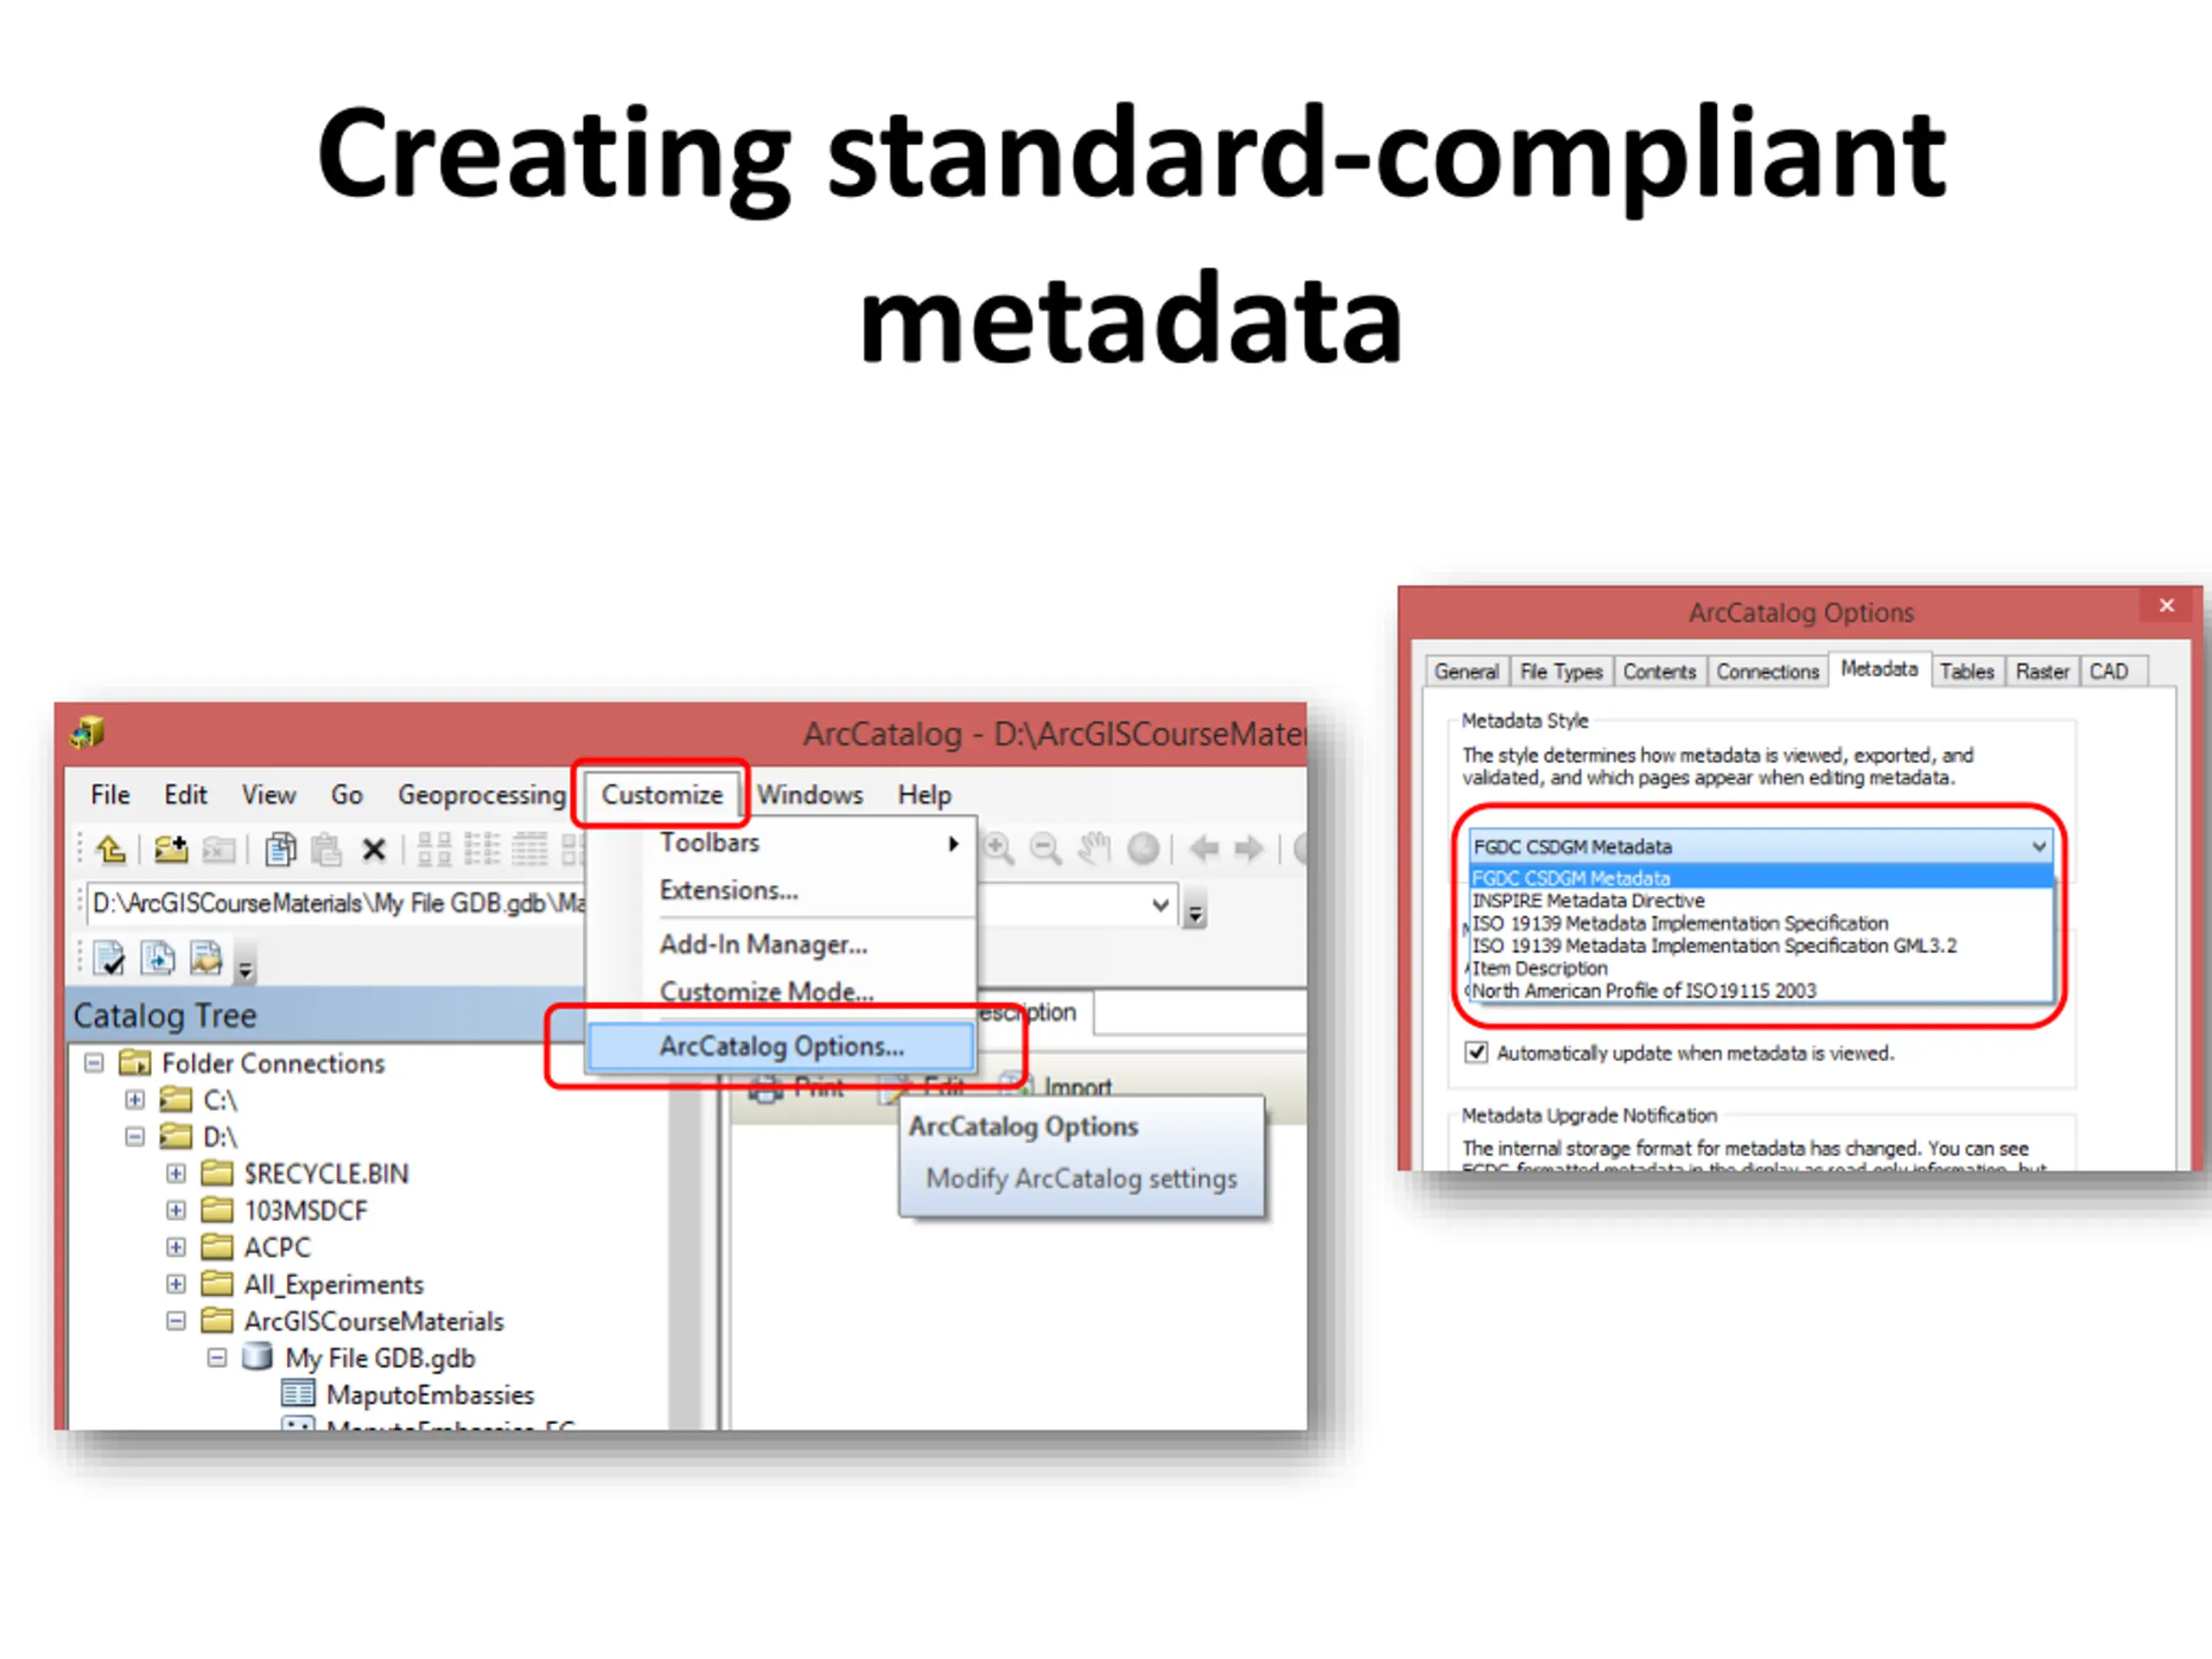The image size is (2212, 1659).
Task: Choose Customize Mode... menu entry
Action: (x=782, y=991)
